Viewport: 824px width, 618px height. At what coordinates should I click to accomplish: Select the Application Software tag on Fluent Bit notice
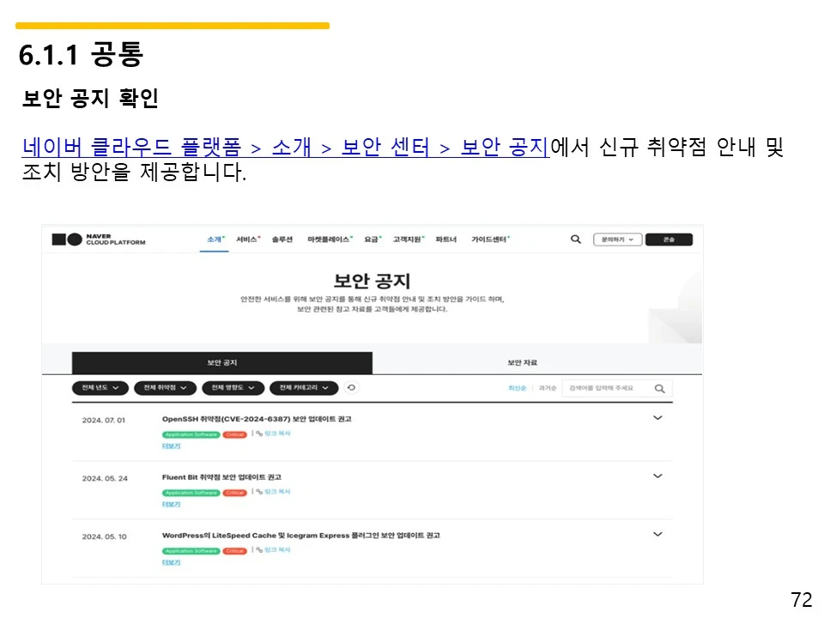(x=189, y=492)
